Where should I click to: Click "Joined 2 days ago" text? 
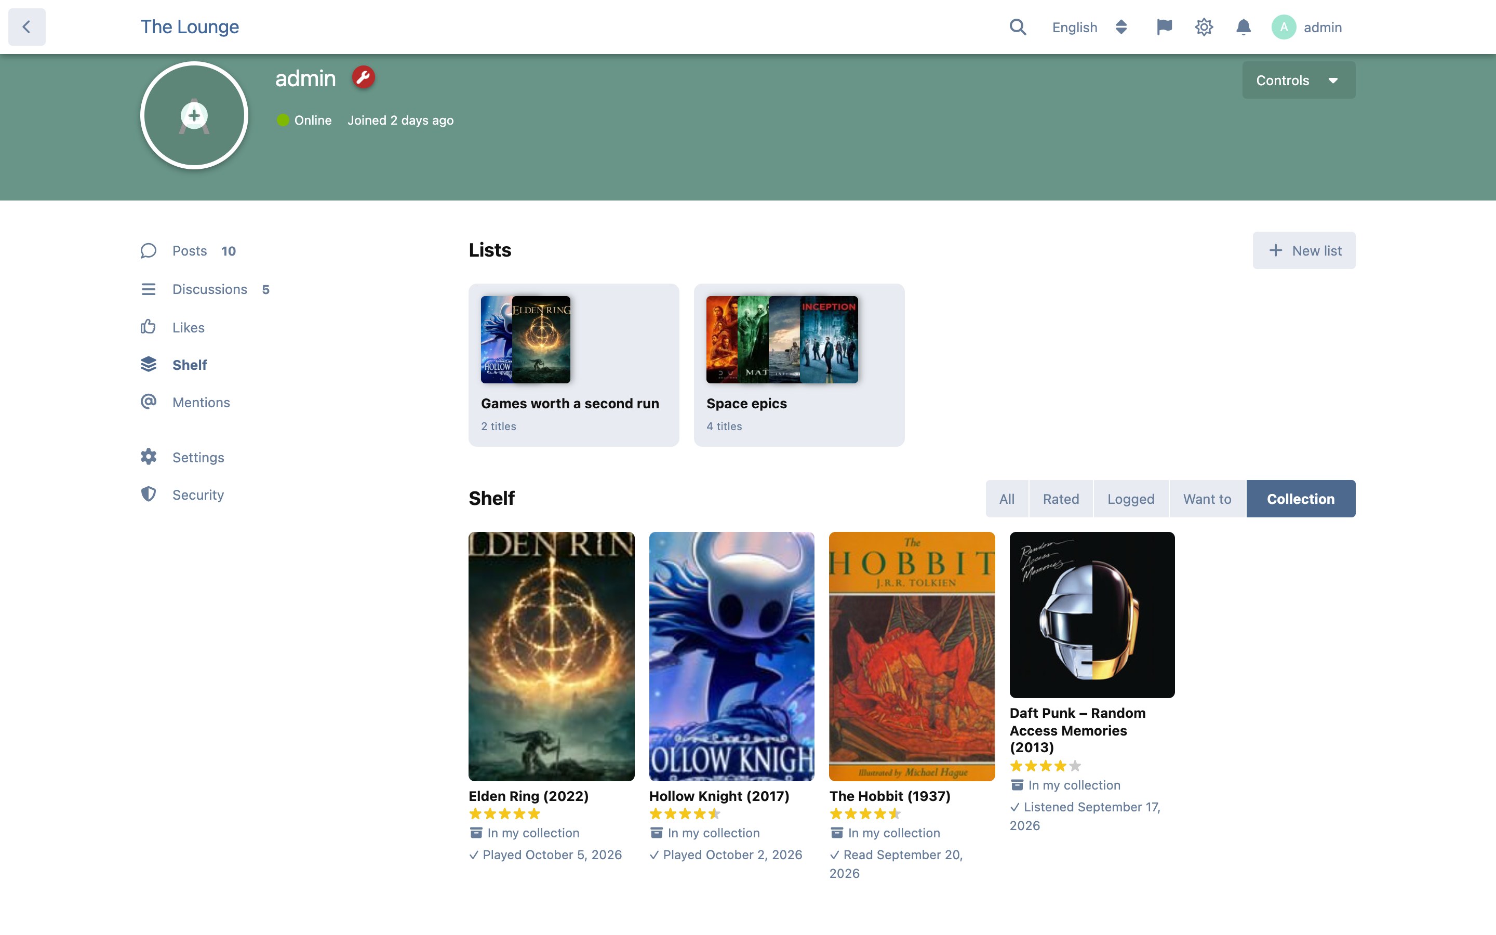coord(400,120)
